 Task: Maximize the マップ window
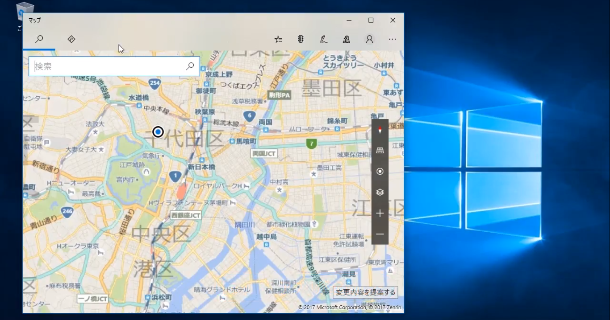pos(371,20)
